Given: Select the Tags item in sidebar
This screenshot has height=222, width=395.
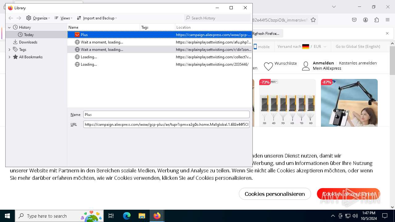Looking at the screenshot, I should [19, 50].
